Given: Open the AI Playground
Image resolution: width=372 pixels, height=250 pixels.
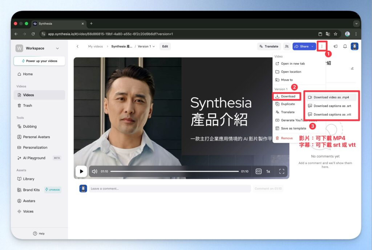Looking at the screenshot, I should 33,158.
